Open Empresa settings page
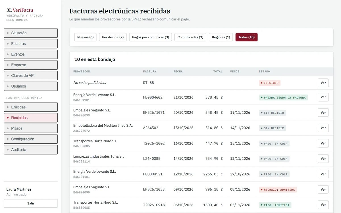 (31, 65)
